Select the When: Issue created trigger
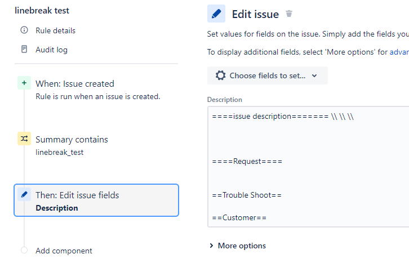Image resolution: width=409 pixels, height=263 pixels. click(75, 84)
